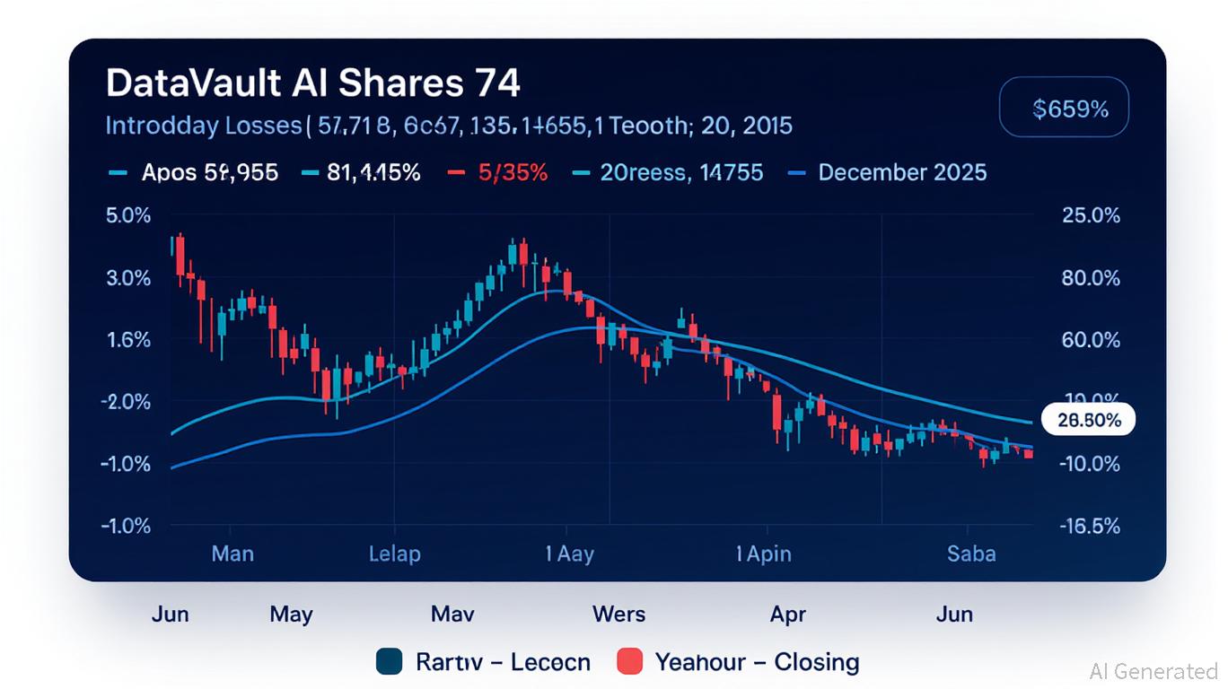Click the red Yeahour Closing swatch
Viewport: 1228px width, 689px height.
click(630, 662)
